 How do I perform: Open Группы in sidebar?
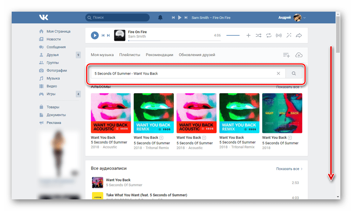point(53,63)
